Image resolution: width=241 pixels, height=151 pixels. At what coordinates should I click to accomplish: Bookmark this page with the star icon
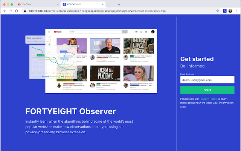coord(218,11)
